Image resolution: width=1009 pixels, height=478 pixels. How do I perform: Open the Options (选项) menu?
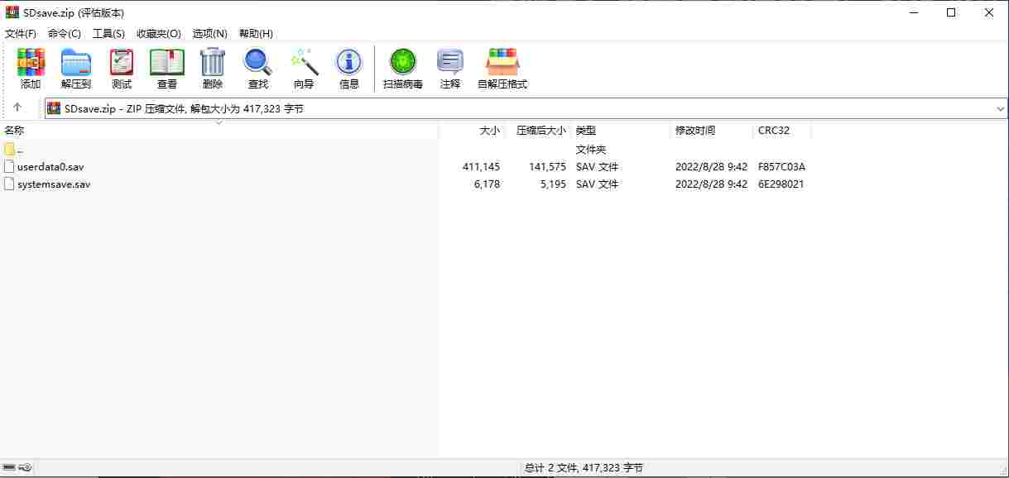pyautogui.click(x=209, y=34)
